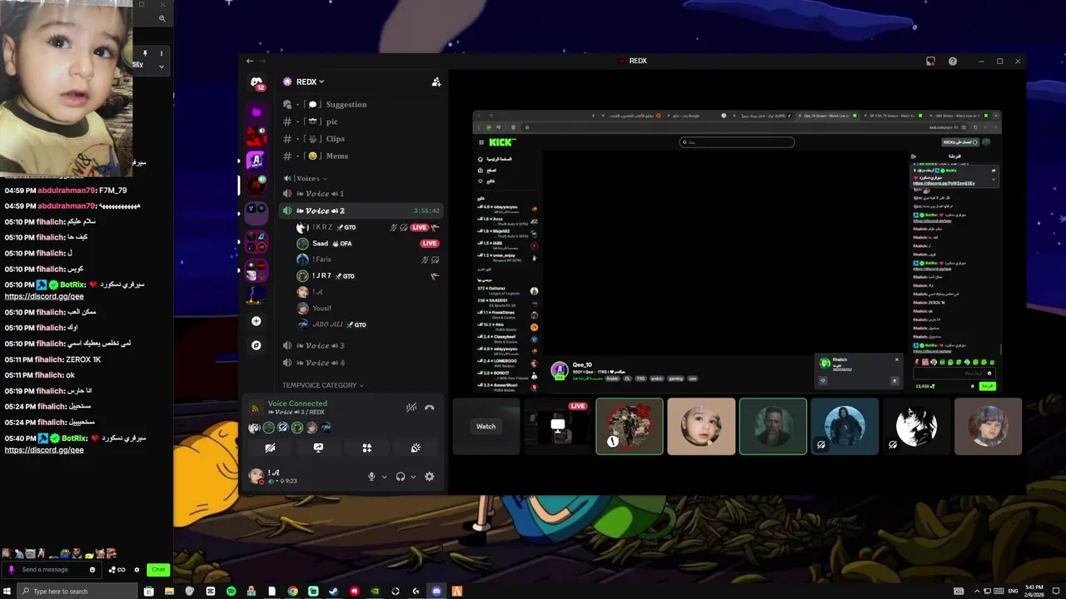This screenshot has height=599, width=1066.
Task: Open headphone output options arrow
Action: pyautogui.click(x=413, y=477)
